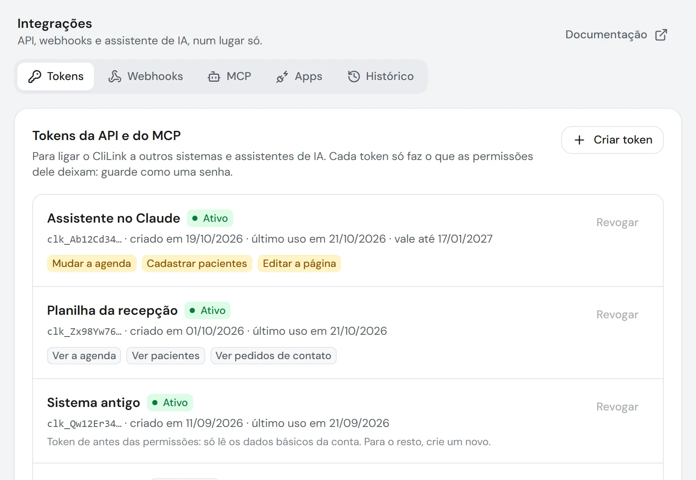The height and width of the screenshot is (480, 696).
Task: Create a new token with Criar token
Action: pyautogui.click(x=612, y=140)
